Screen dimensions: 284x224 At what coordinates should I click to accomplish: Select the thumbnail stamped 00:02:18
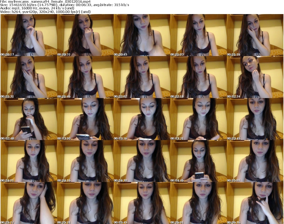point(199,77)
